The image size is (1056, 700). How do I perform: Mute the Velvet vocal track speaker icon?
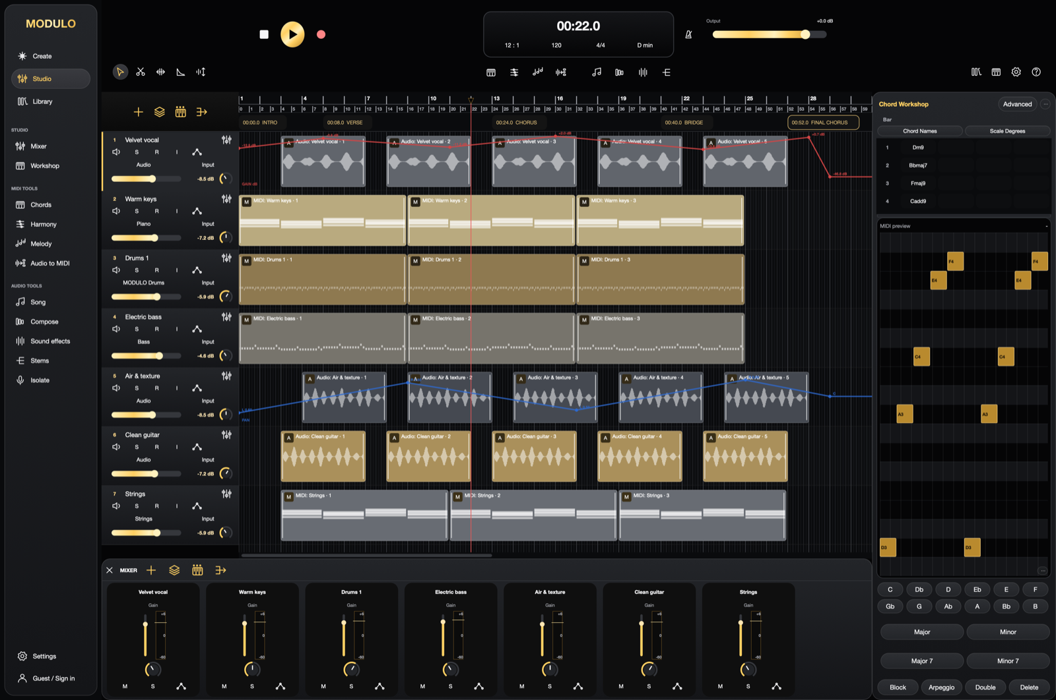tap(116, 152)
